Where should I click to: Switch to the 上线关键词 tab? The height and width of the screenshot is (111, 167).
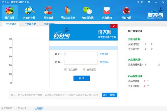11,24
